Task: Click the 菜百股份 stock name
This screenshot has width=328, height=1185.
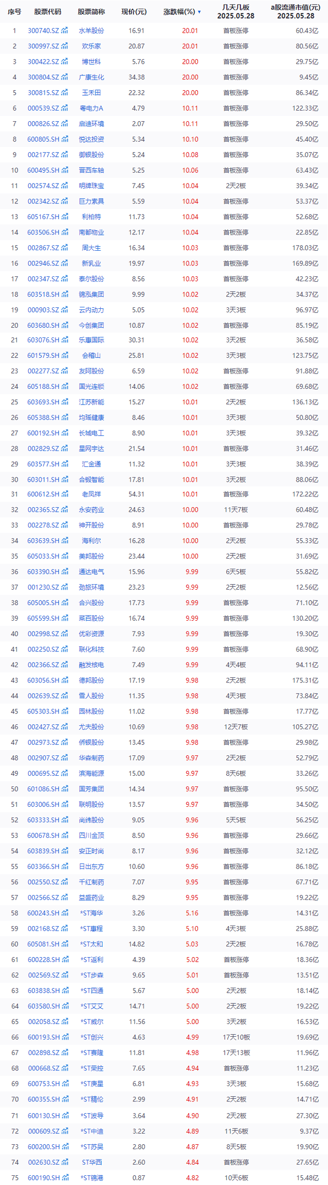Action: (x=92, y=618)
